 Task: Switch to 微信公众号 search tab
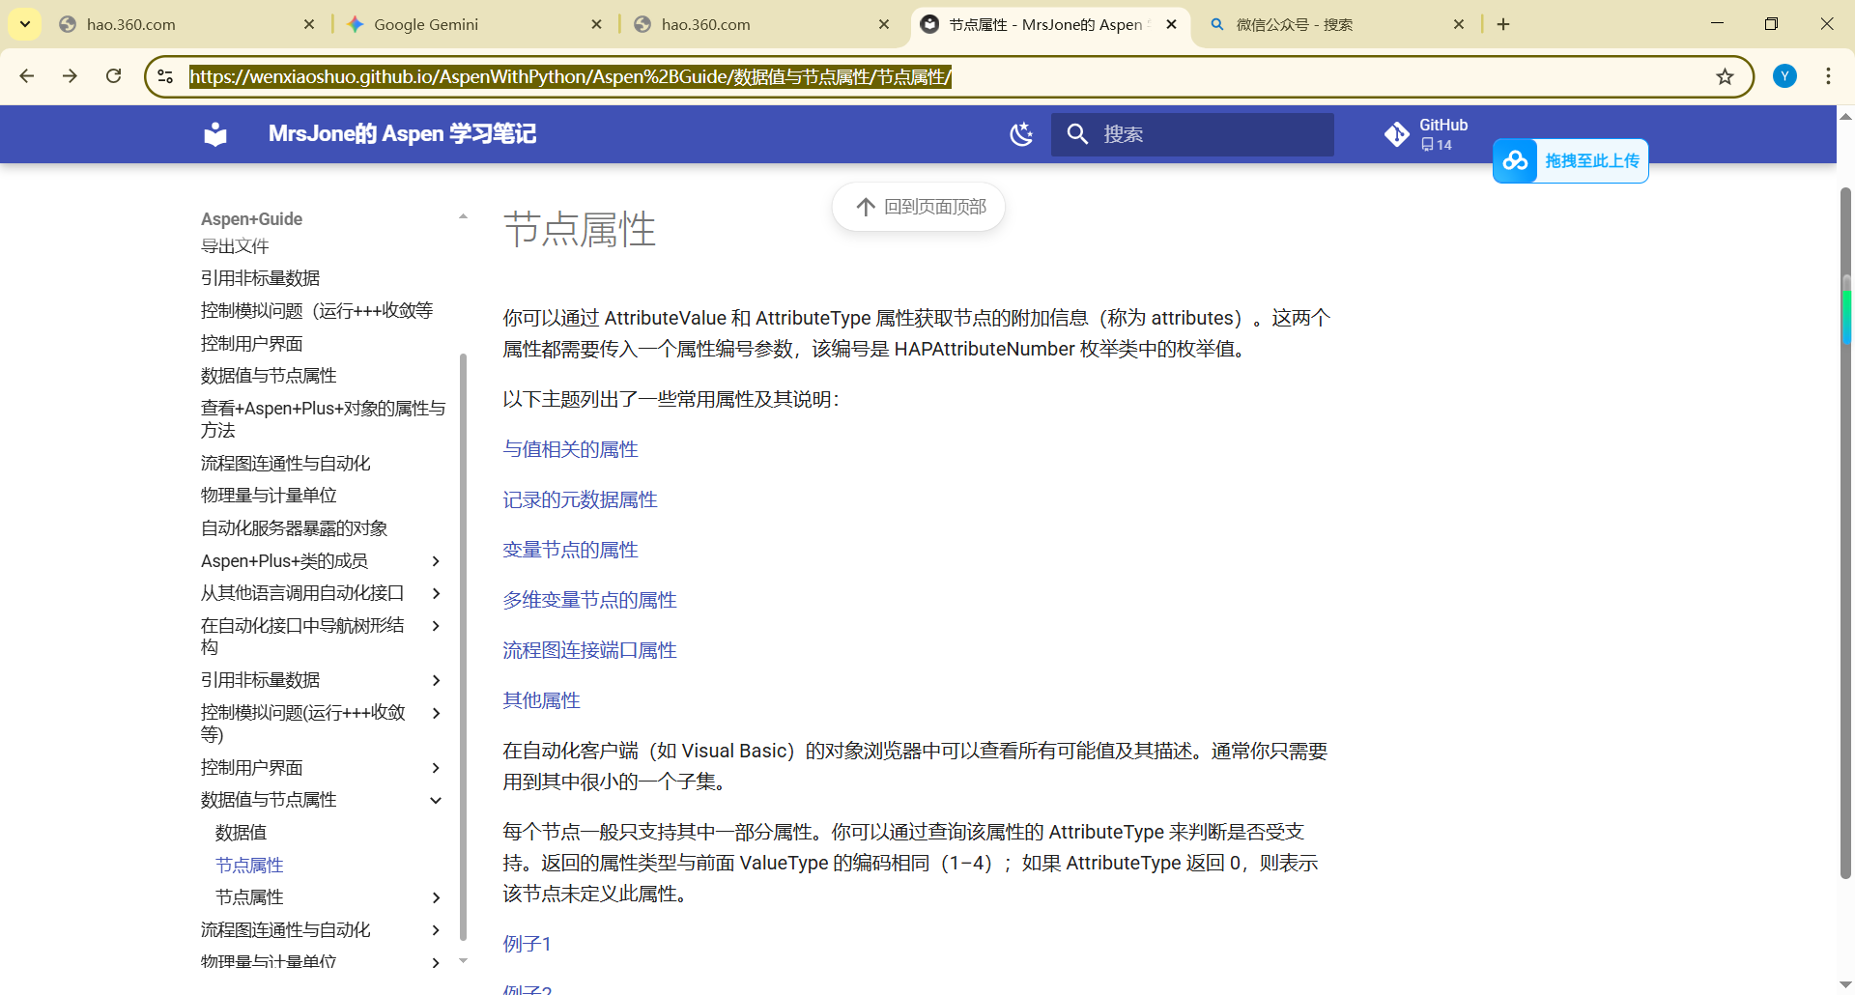point(1295,24)
